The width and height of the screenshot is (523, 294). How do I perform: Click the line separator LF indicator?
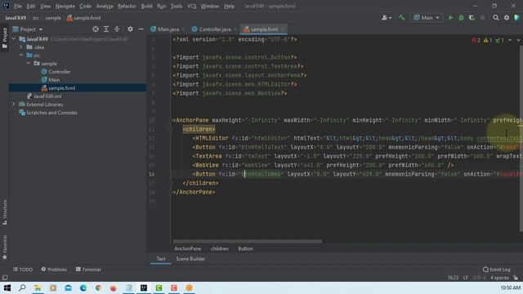pyautogui.click(x=466, y=278)
